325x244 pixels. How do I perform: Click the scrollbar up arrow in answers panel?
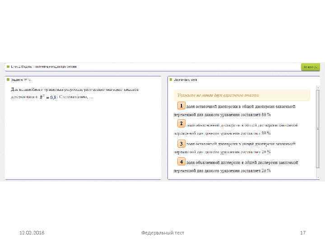pyautogui.click(x=318, y=88)
